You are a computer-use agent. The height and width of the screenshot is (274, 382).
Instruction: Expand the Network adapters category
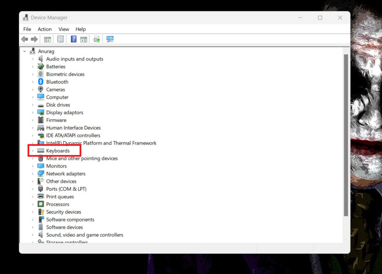[33, 173]
